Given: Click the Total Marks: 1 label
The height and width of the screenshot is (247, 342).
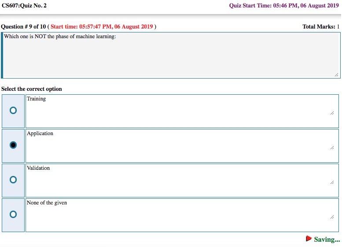Looking at the screenshot, I should [321, 26].
